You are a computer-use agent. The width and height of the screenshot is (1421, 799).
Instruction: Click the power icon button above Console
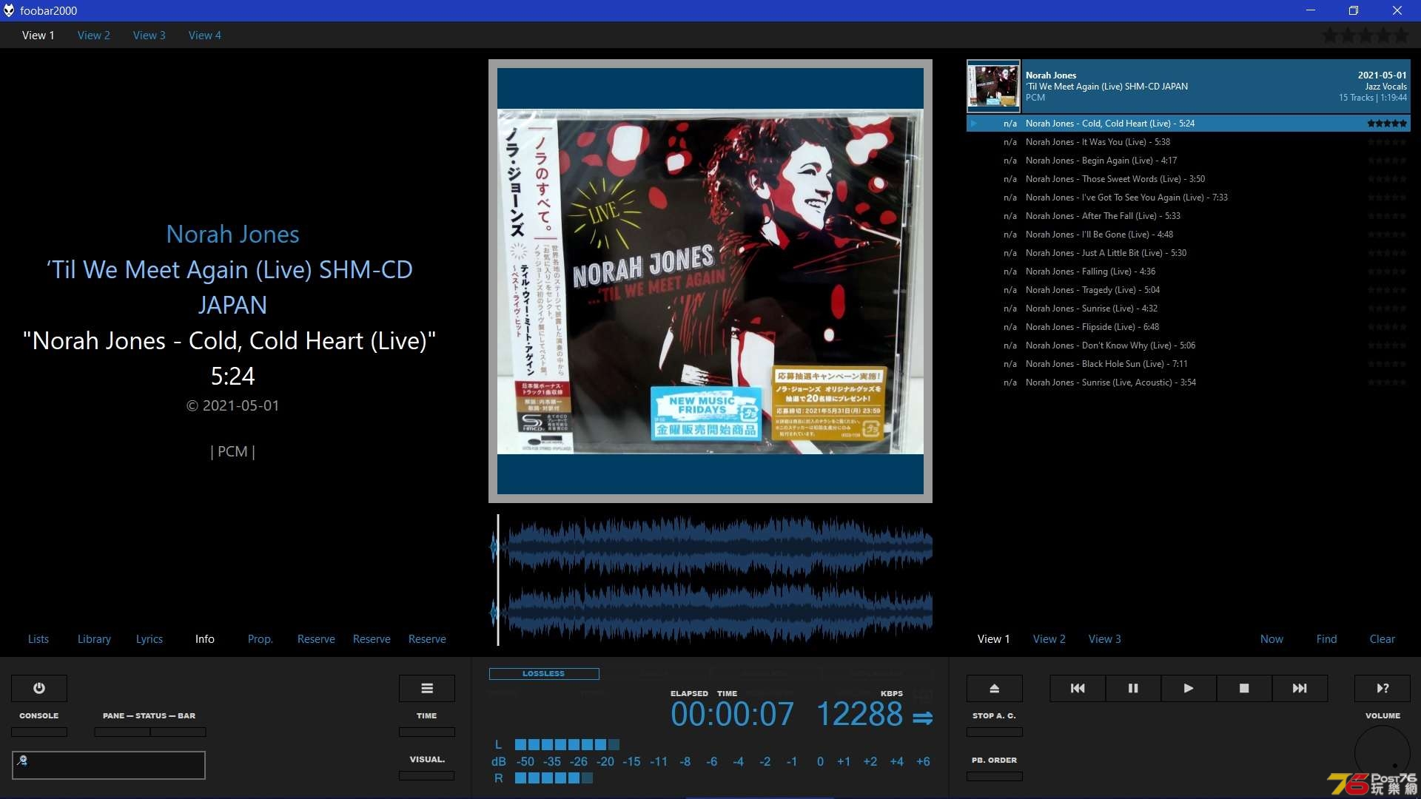coord(39,688)
